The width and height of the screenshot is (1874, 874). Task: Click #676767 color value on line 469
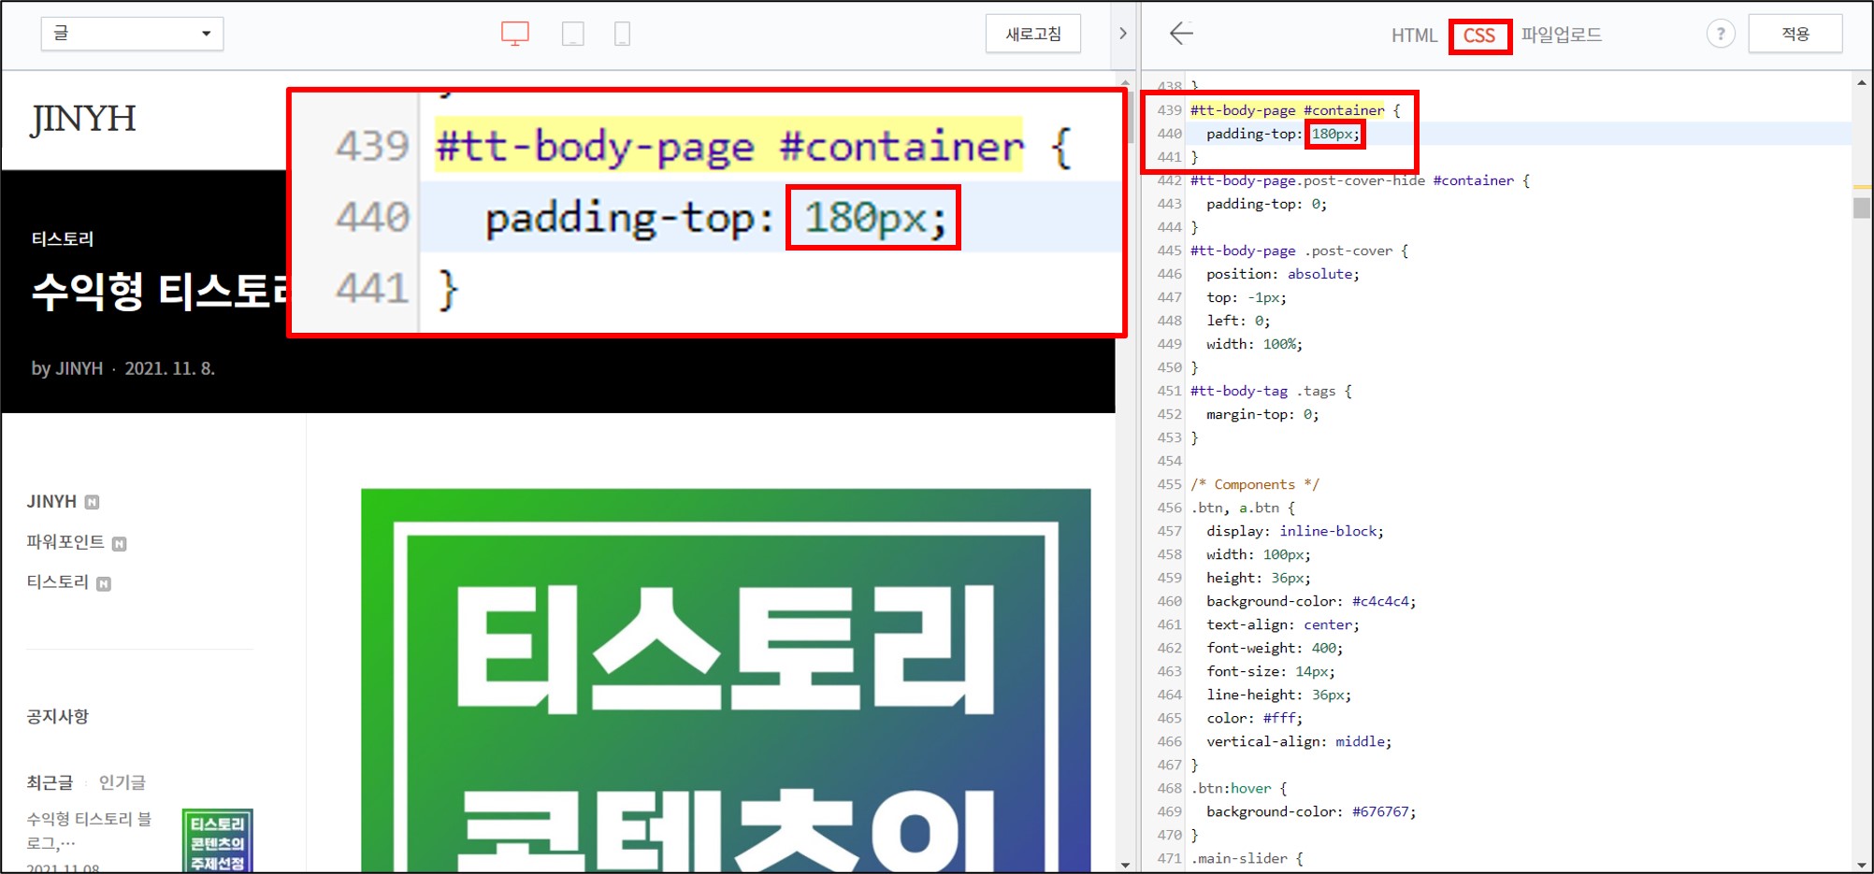pos(1380,811)
